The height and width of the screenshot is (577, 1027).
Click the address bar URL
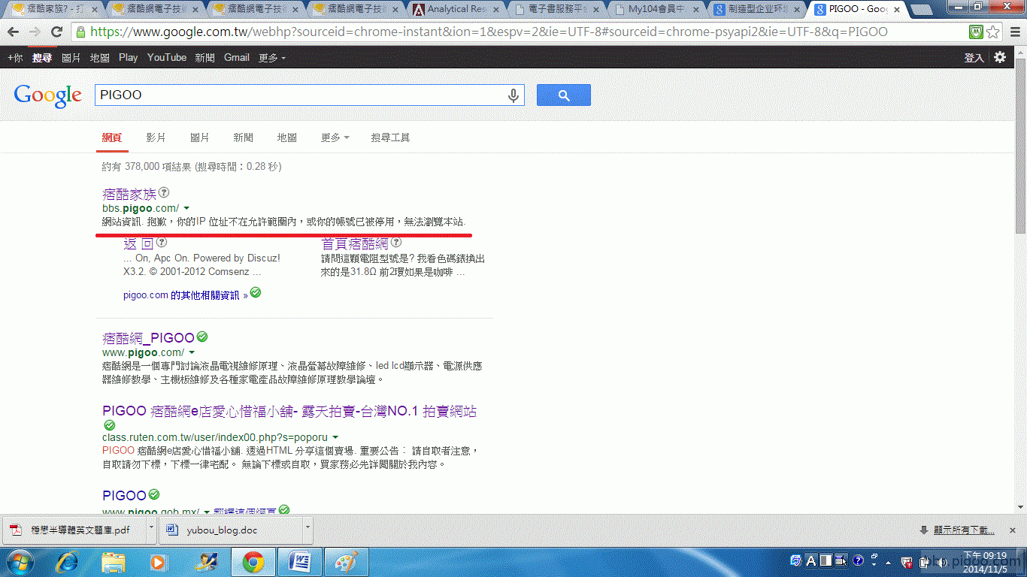click(489, 32)
